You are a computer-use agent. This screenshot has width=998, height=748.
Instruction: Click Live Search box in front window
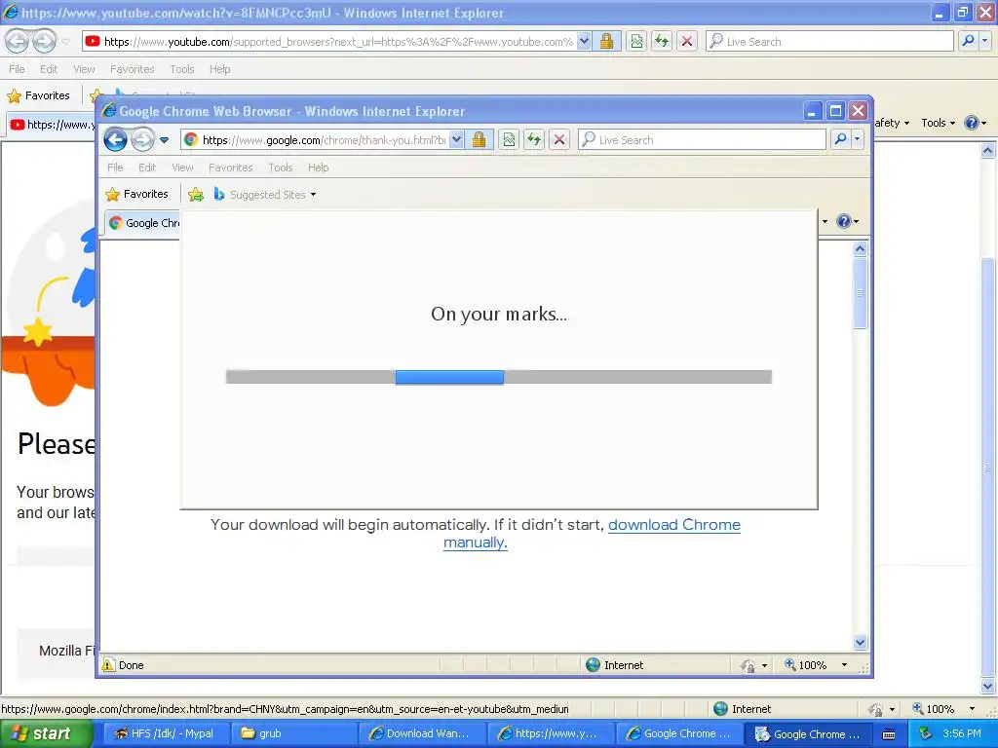pos(702,140)
